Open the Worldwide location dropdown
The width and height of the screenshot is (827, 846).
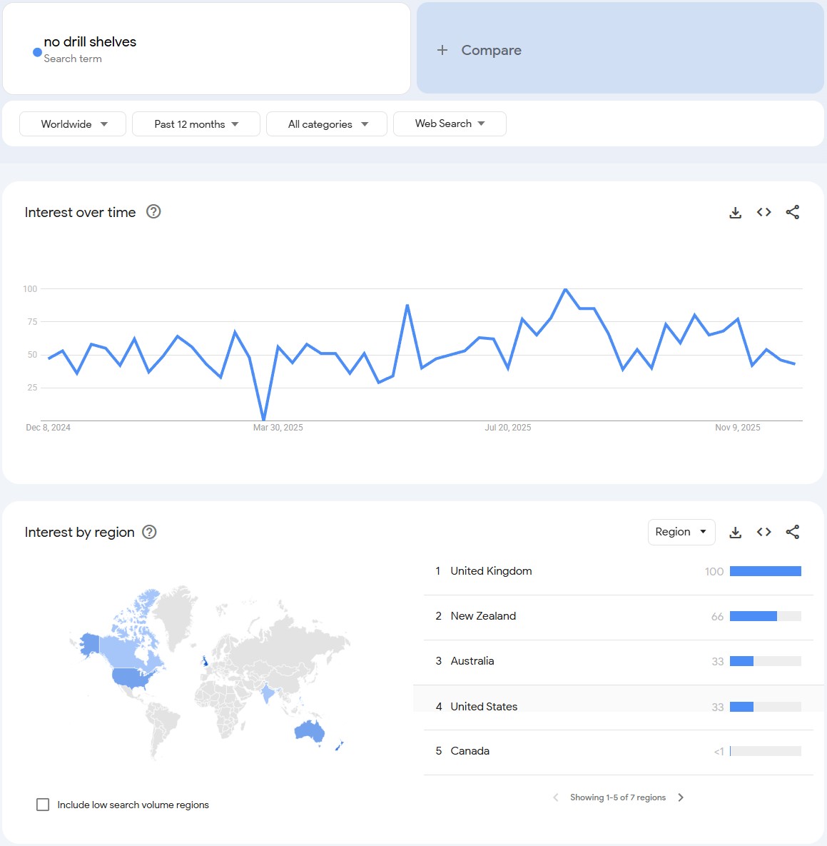point(73,124)
